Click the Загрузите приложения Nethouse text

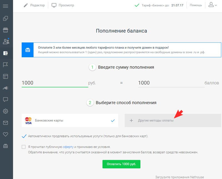coord(180,177)
